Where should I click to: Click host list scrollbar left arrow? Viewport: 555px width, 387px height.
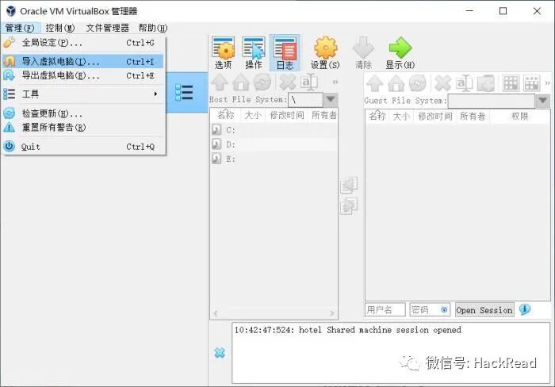click(x=216, y=313)
